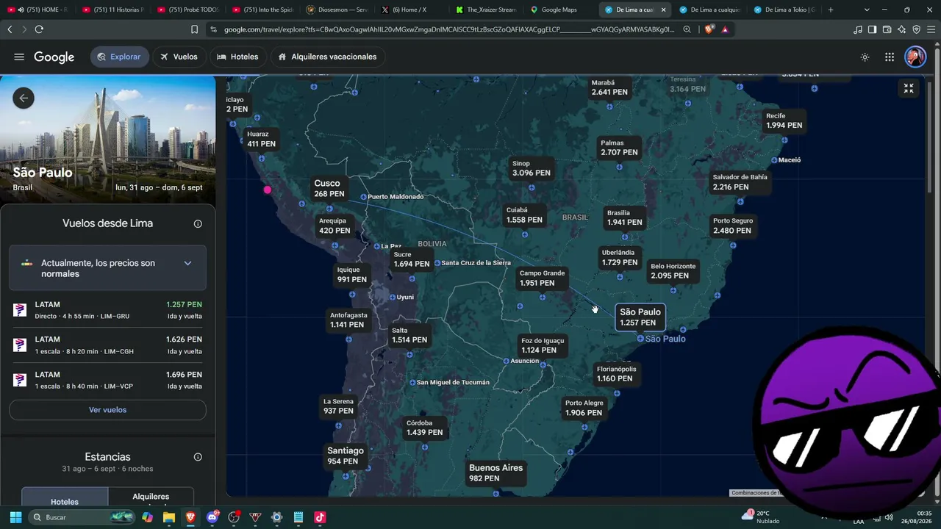Switch to the De Lima a Tokio tab
This screenshot has width=941, height=529.
point(784,10)
